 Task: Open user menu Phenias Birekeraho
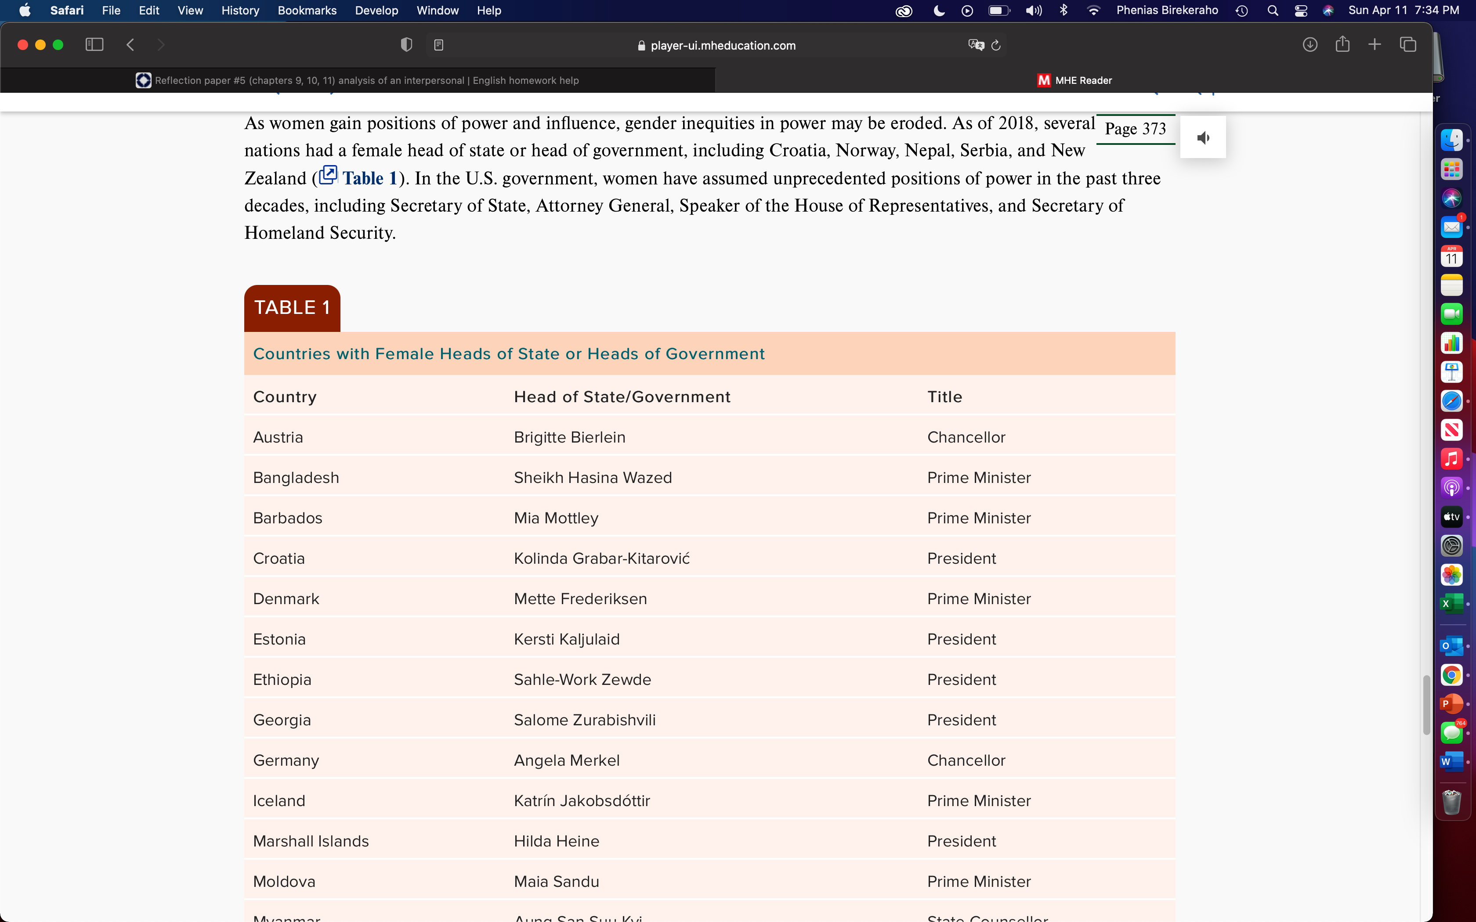click(x=1167, y=11)
